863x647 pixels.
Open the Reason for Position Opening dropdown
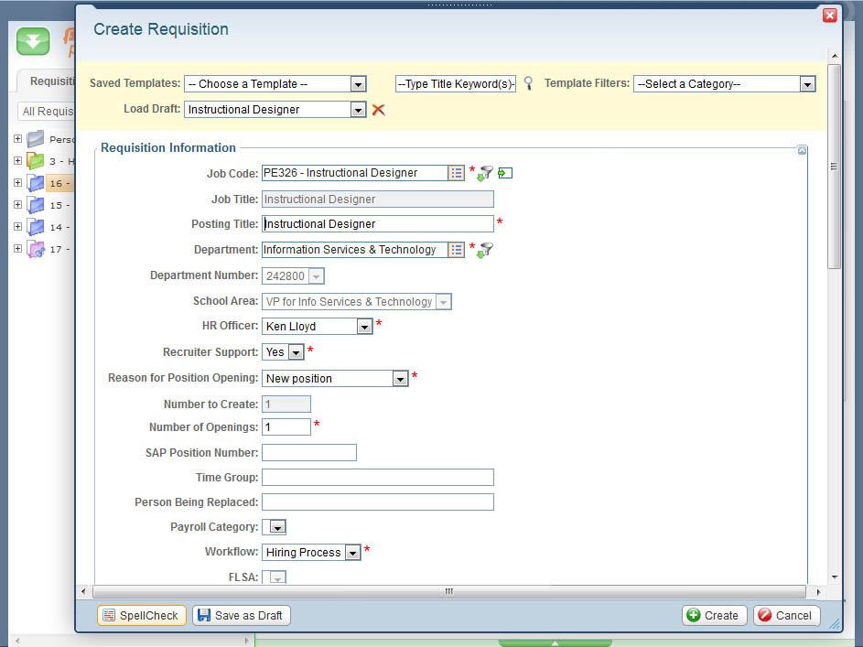(399, 379)
